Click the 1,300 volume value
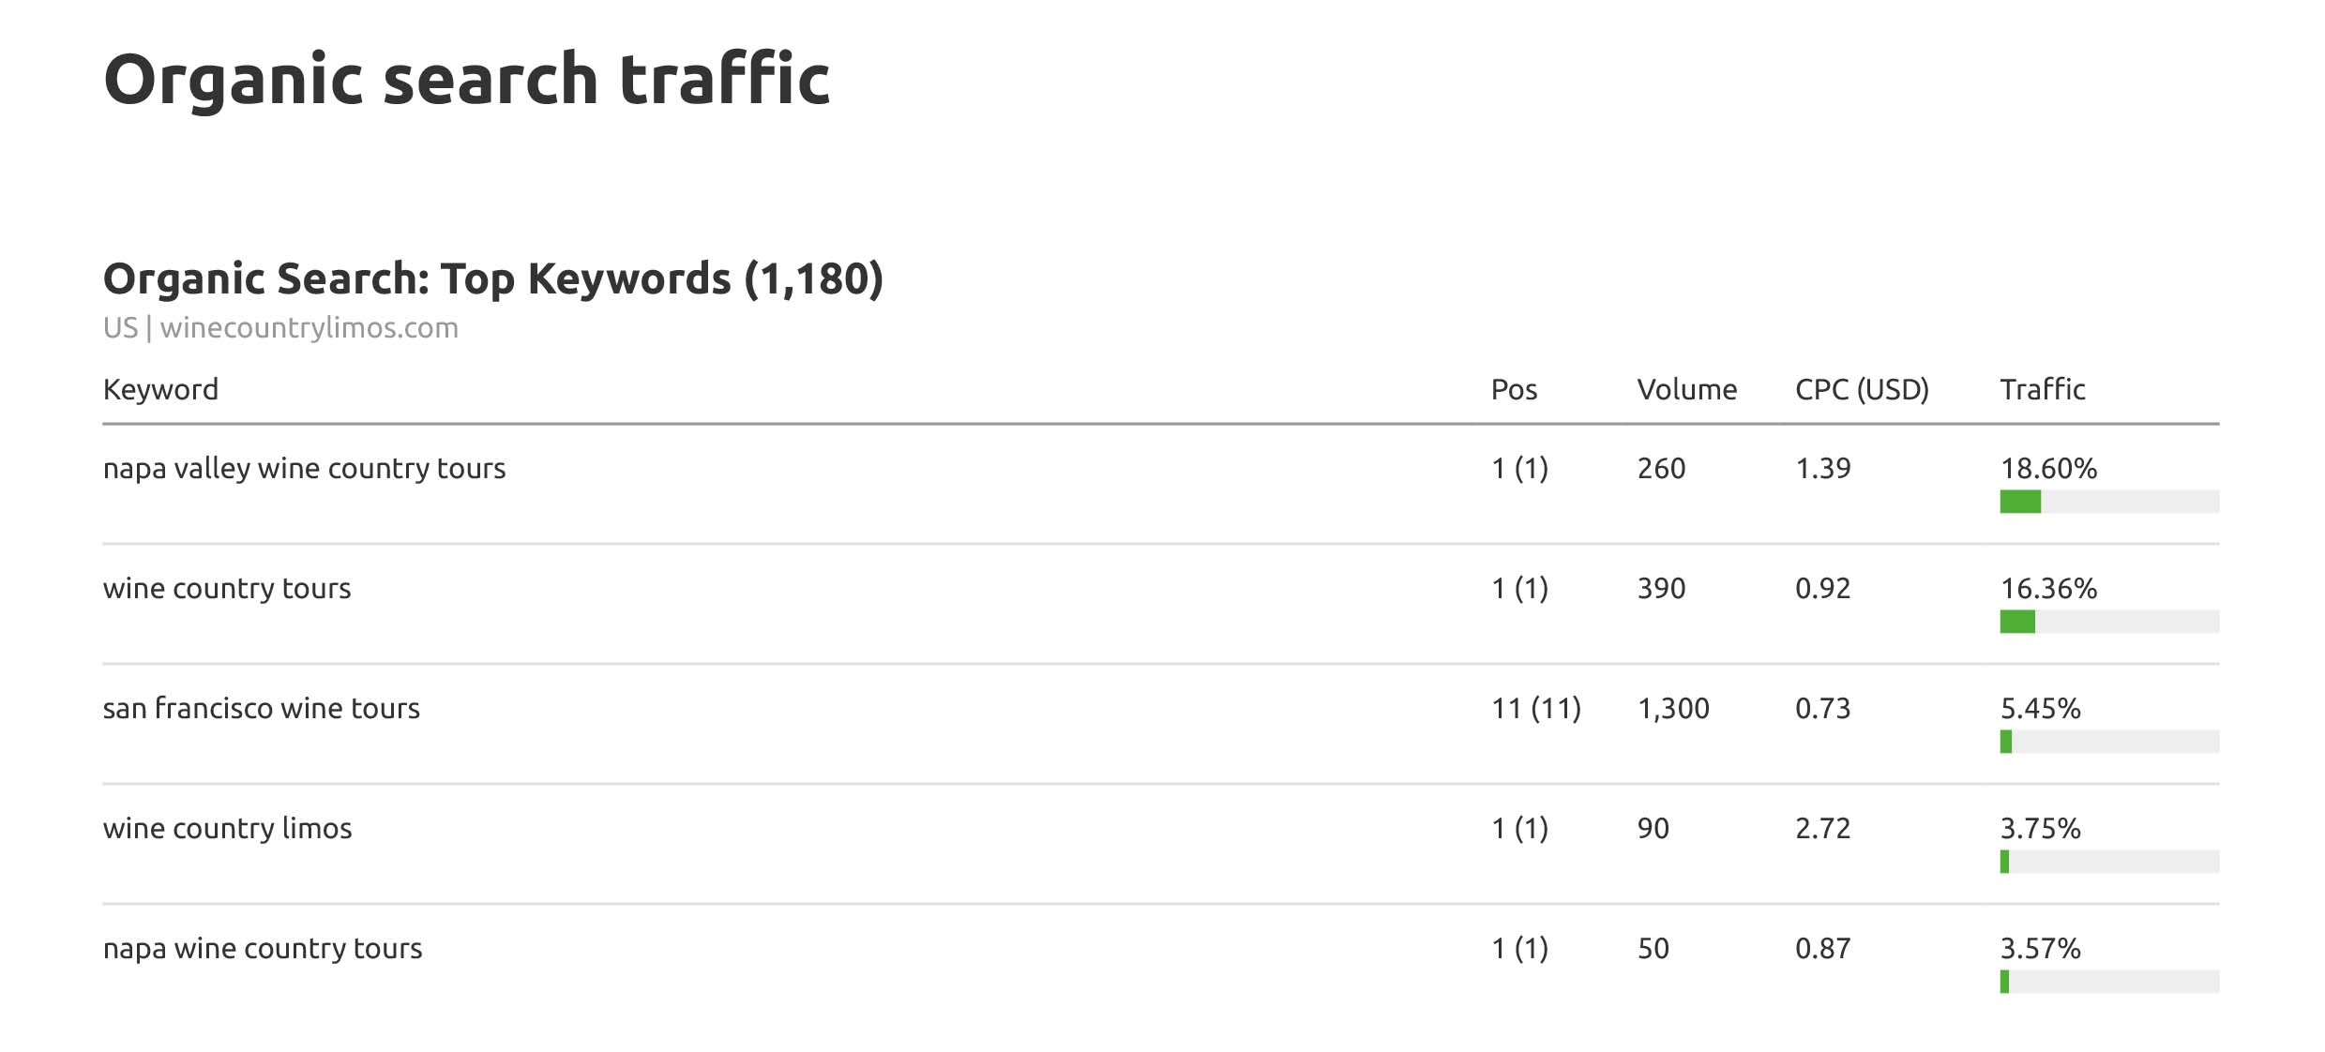The width and height of the screenshot is (2325, 1052). 1673,708
